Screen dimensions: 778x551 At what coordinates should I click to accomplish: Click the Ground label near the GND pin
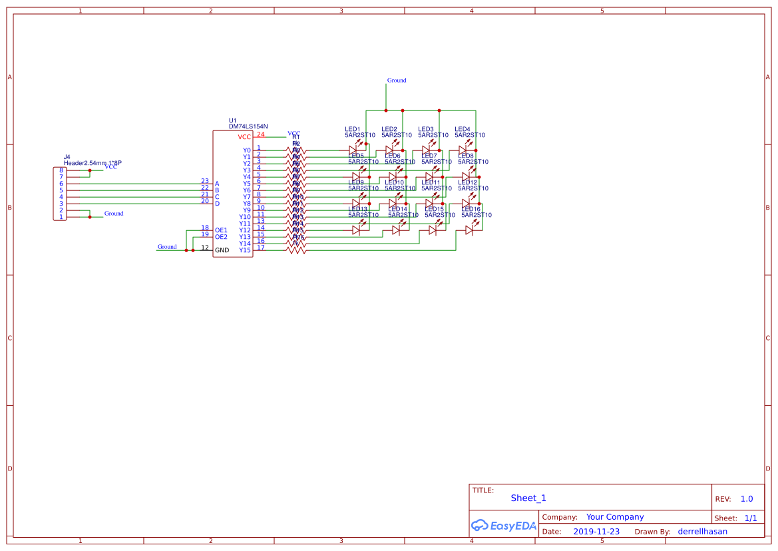167,247
